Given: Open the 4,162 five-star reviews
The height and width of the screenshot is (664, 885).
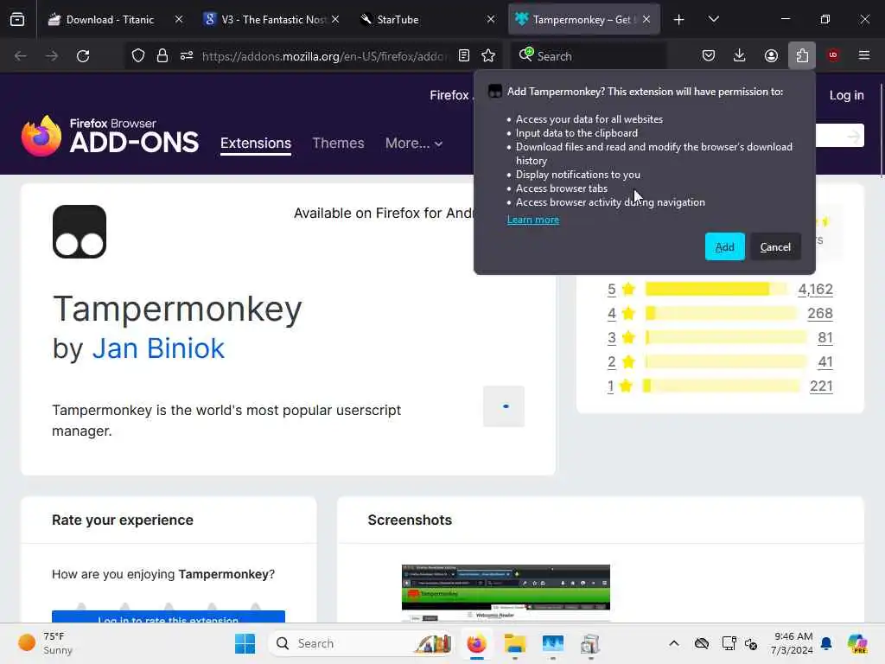Looking at the screenshot, I should (815, 289).
